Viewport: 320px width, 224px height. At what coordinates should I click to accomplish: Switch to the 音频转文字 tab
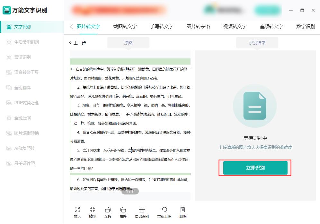coord(271,27)
